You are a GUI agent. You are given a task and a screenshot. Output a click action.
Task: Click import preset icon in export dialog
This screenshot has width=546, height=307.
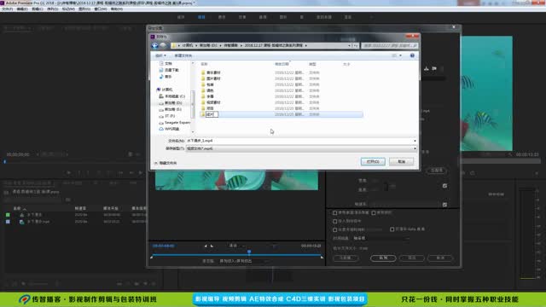[x=434, y=68]
